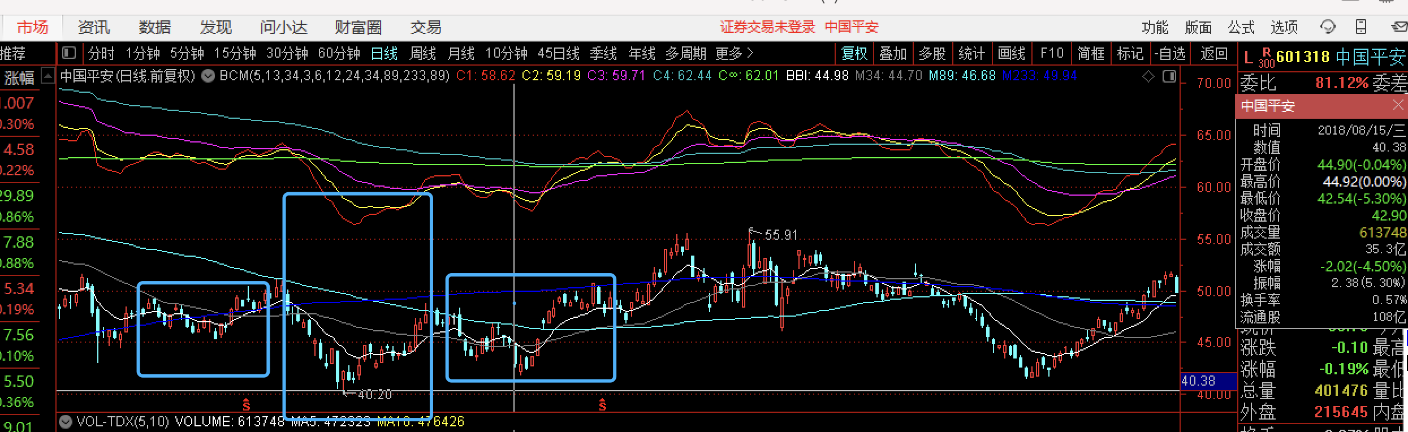Click the 画线 drawing button
The width and height of the screenshot is (1408, 432).
[1012, 53]
